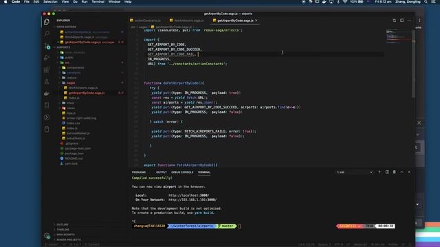Open the View menu

pos(65,1)
